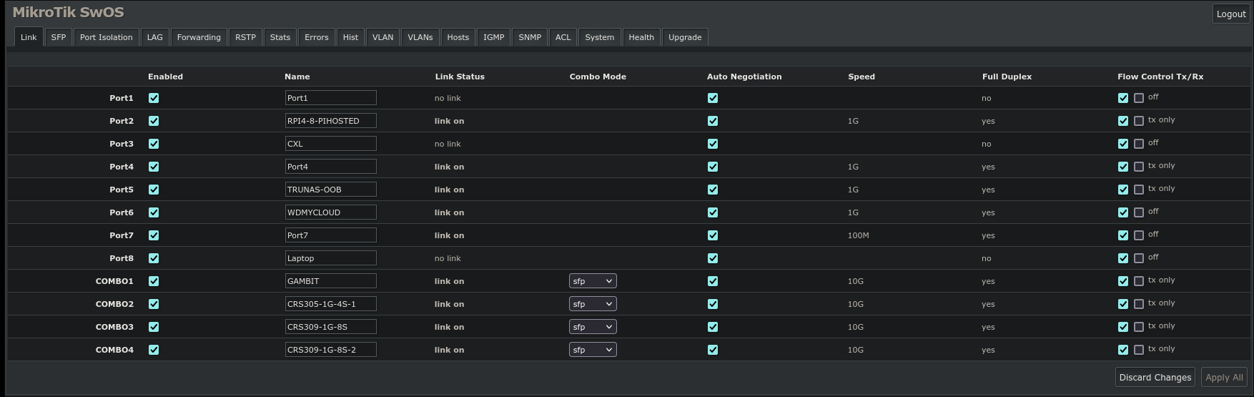This screenshot has height=397, width=1254.
Task: Switch to the VLANs tab
Action: pos(420,37)
